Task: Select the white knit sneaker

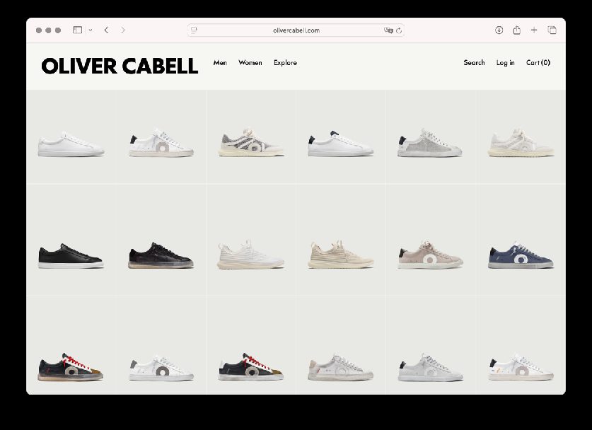Action: tap(250, 255)
